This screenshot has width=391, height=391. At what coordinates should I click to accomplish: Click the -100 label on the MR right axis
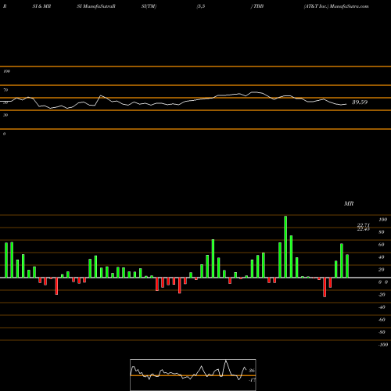click(383, 345)
